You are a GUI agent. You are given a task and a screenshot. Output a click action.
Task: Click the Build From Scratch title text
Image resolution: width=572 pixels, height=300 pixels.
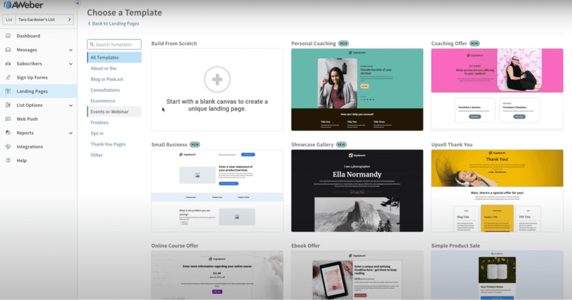[174, 43]
